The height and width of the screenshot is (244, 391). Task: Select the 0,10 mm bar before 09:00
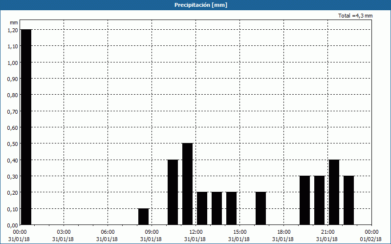click(x=143, y=217)
